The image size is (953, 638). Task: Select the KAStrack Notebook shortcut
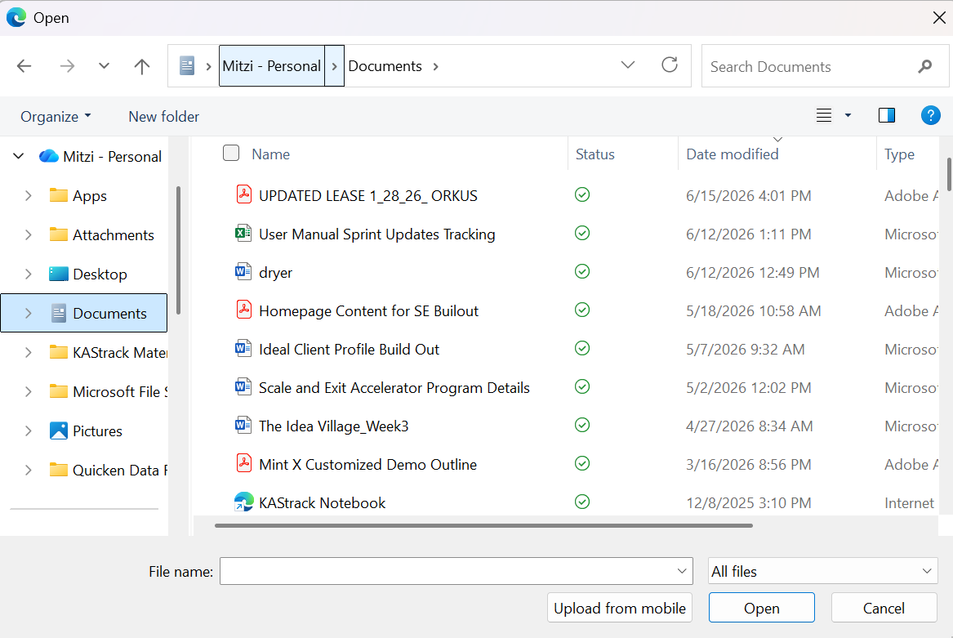[x=322, y=503]
